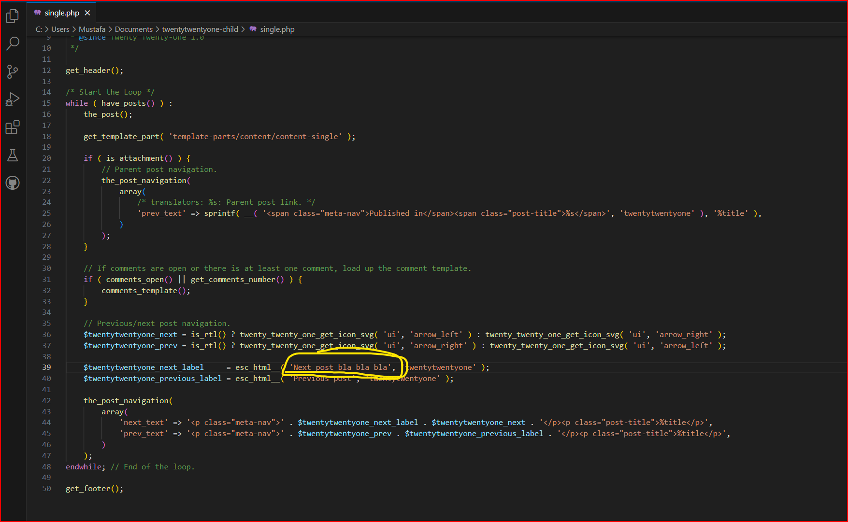Screen dimensions: 848x522
Task: Expand the Users breadcrumb segment
Action: (60, 29)
